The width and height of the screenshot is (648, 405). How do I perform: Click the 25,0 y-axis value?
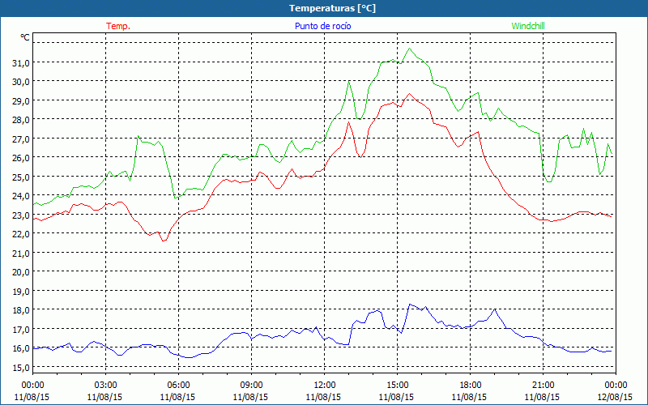coord(21,177)
